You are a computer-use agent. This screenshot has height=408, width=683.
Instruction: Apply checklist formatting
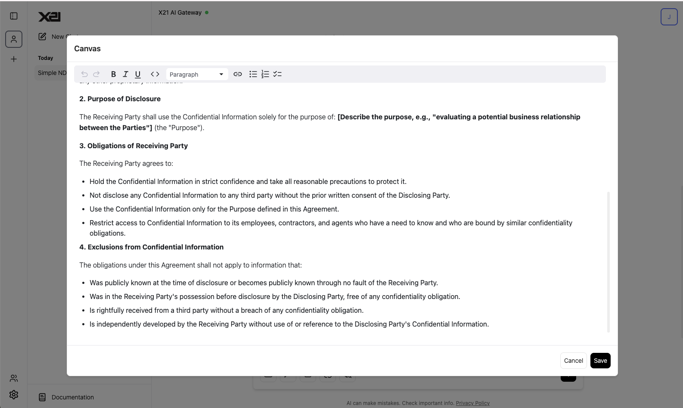tap(277, 74)
